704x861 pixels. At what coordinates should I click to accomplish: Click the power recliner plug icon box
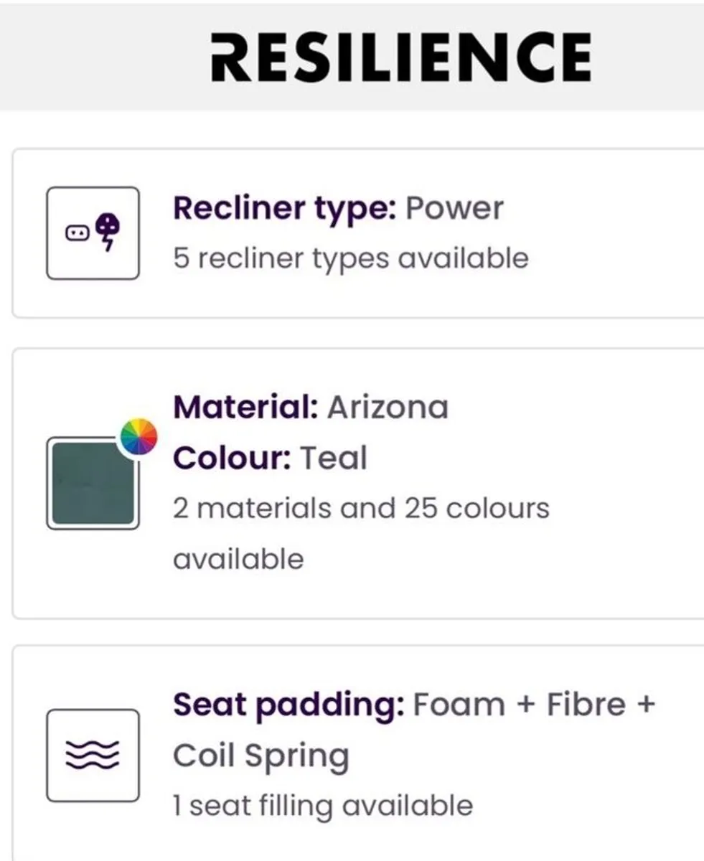point(93,233)
